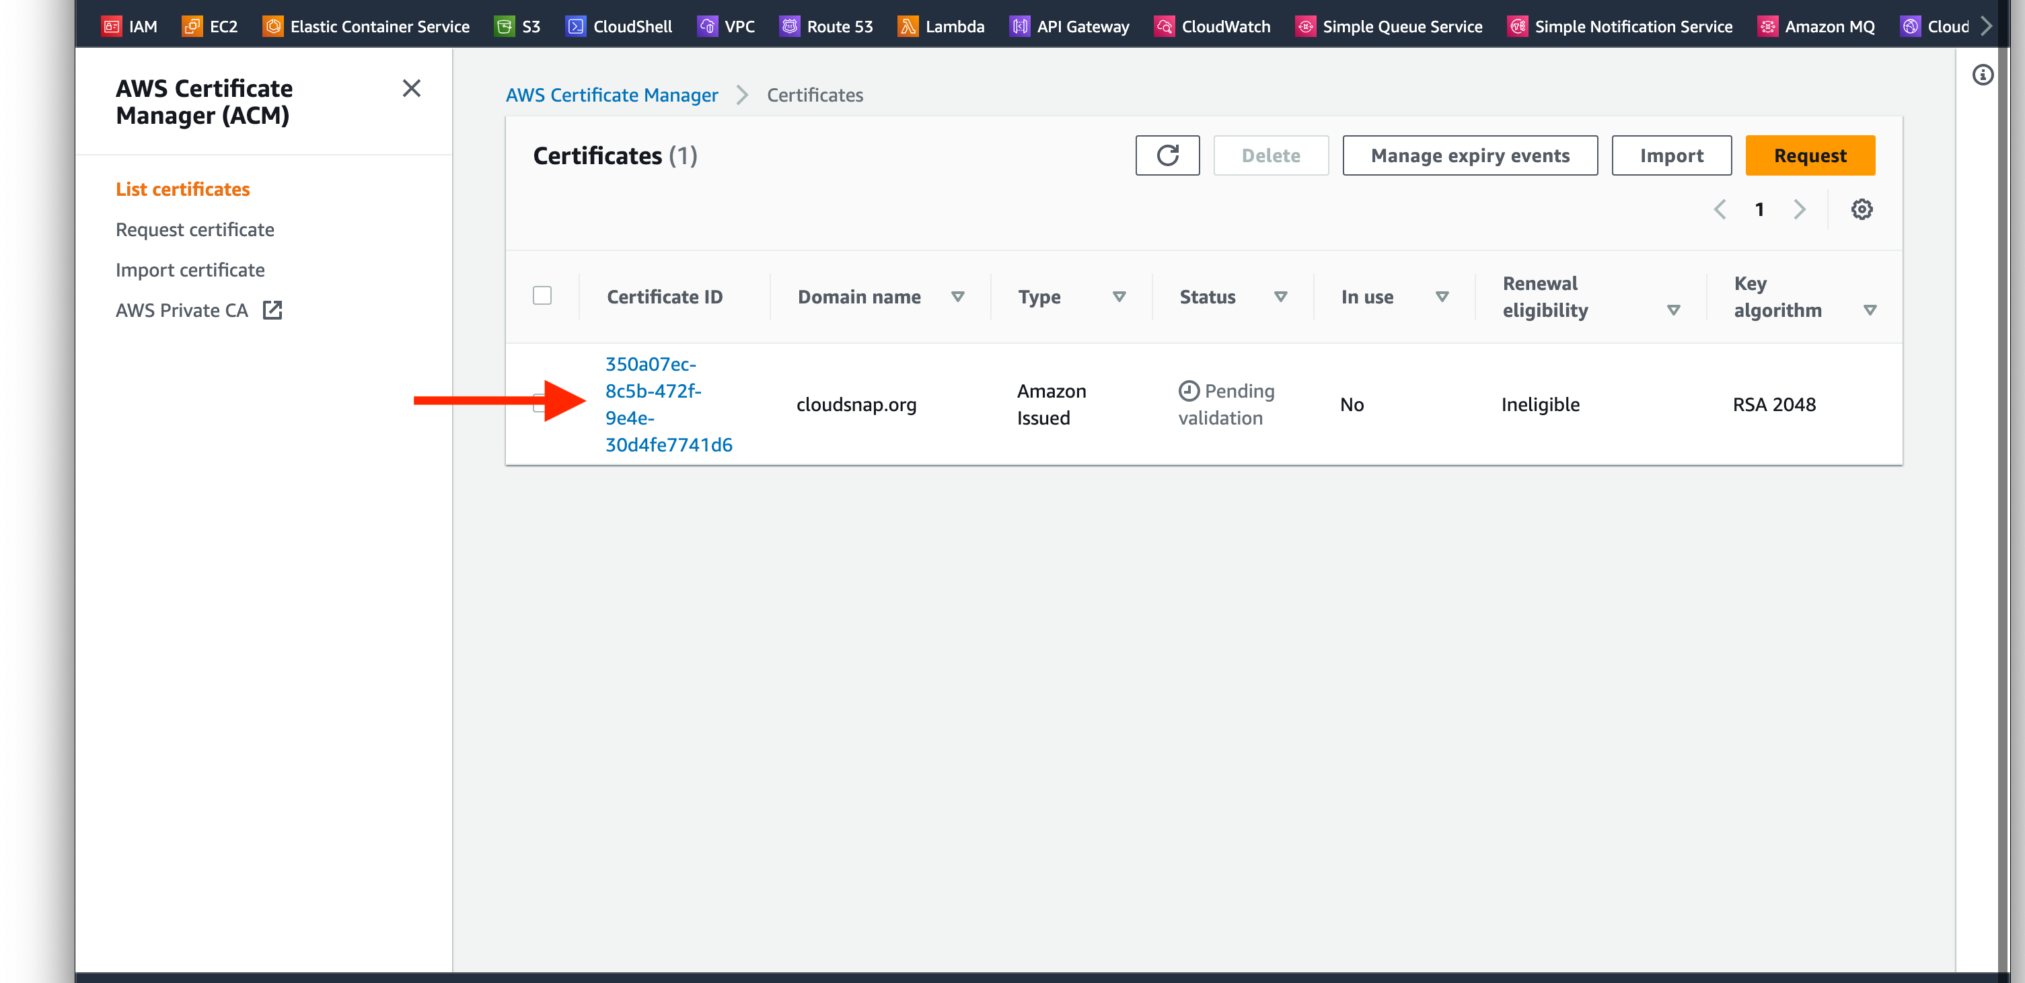Click the Certificate ID column header

[x=664, y=297]
